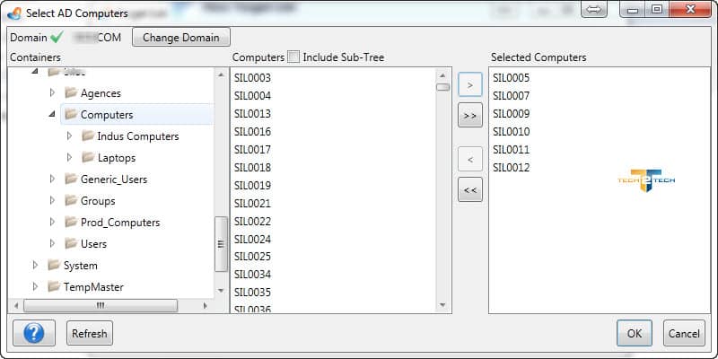Click the Change Domain button
The image size is (718, 359).
(x=181, y=38)
